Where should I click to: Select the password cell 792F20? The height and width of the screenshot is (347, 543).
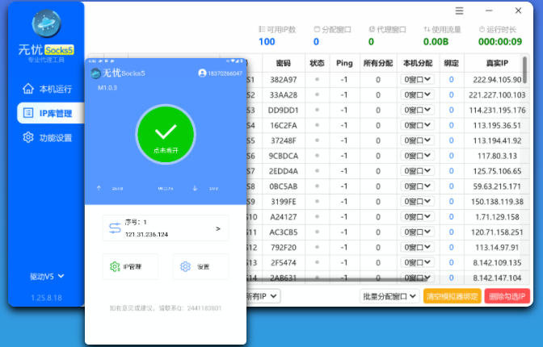click(284, 247)
